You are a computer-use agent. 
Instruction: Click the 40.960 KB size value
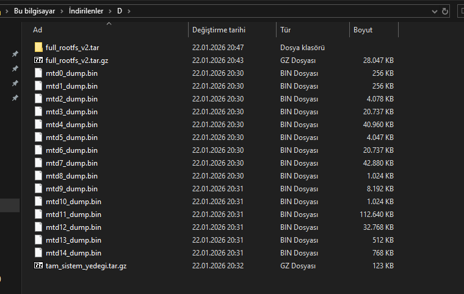tap(379, 125)
